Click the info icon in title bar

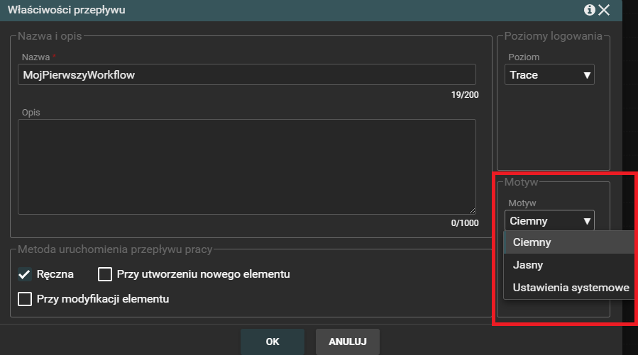tap(589, 10)
